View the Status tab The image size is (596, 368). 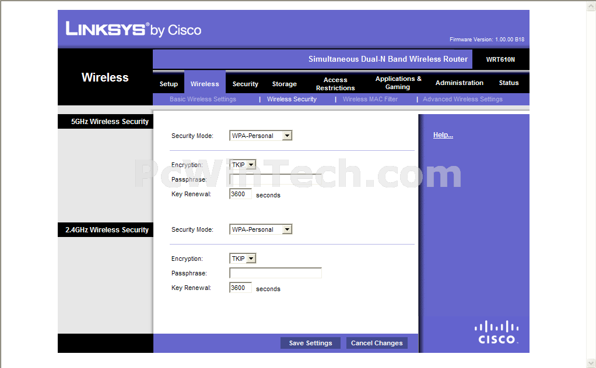[x=509, y=83]
